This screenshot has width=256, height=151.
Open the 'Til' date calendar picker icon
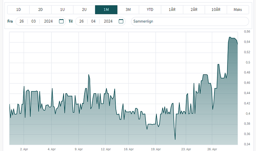pos(121,21)
